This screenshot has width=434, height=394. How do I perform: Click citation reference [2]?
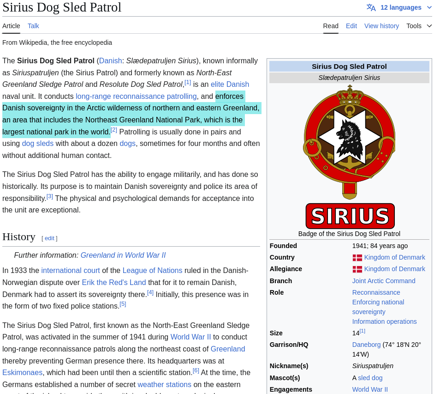pos(114,130)
